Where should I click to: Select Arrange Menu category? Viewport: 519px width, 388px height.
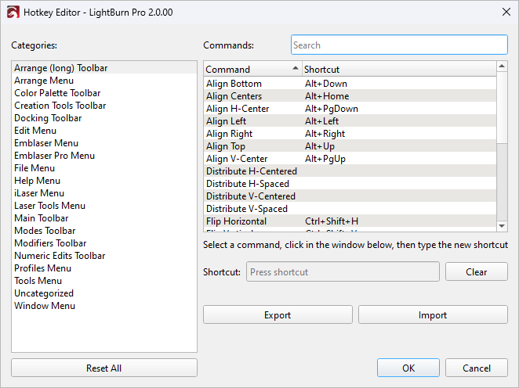click(44, 81)
